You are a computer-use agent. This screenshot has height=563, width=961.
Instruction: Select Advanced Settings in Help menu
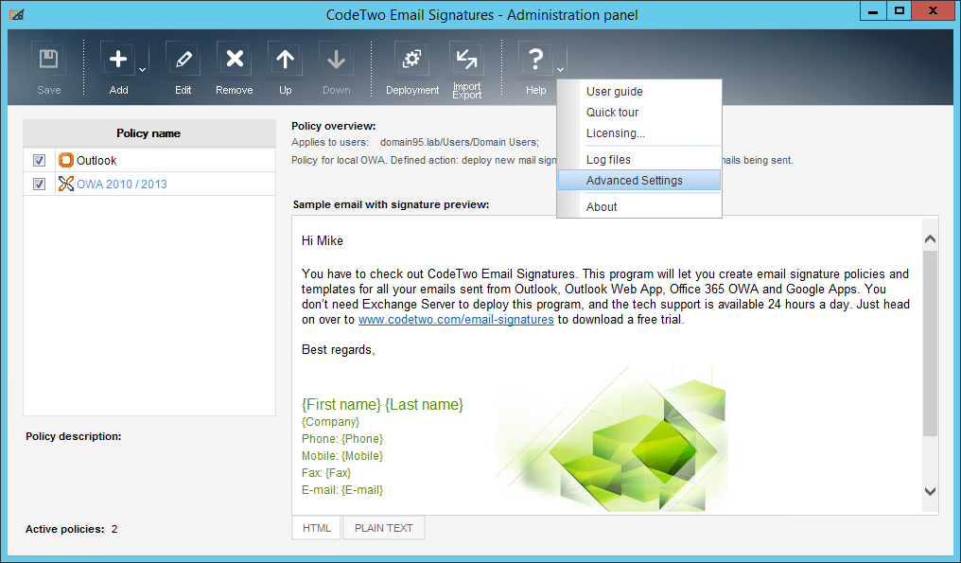(x=639, y=181)
